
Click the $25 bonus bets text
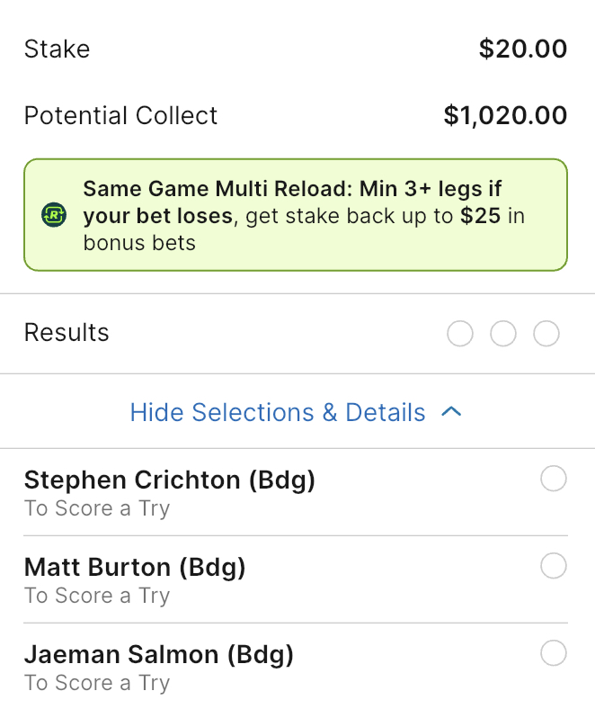(482, 216)
